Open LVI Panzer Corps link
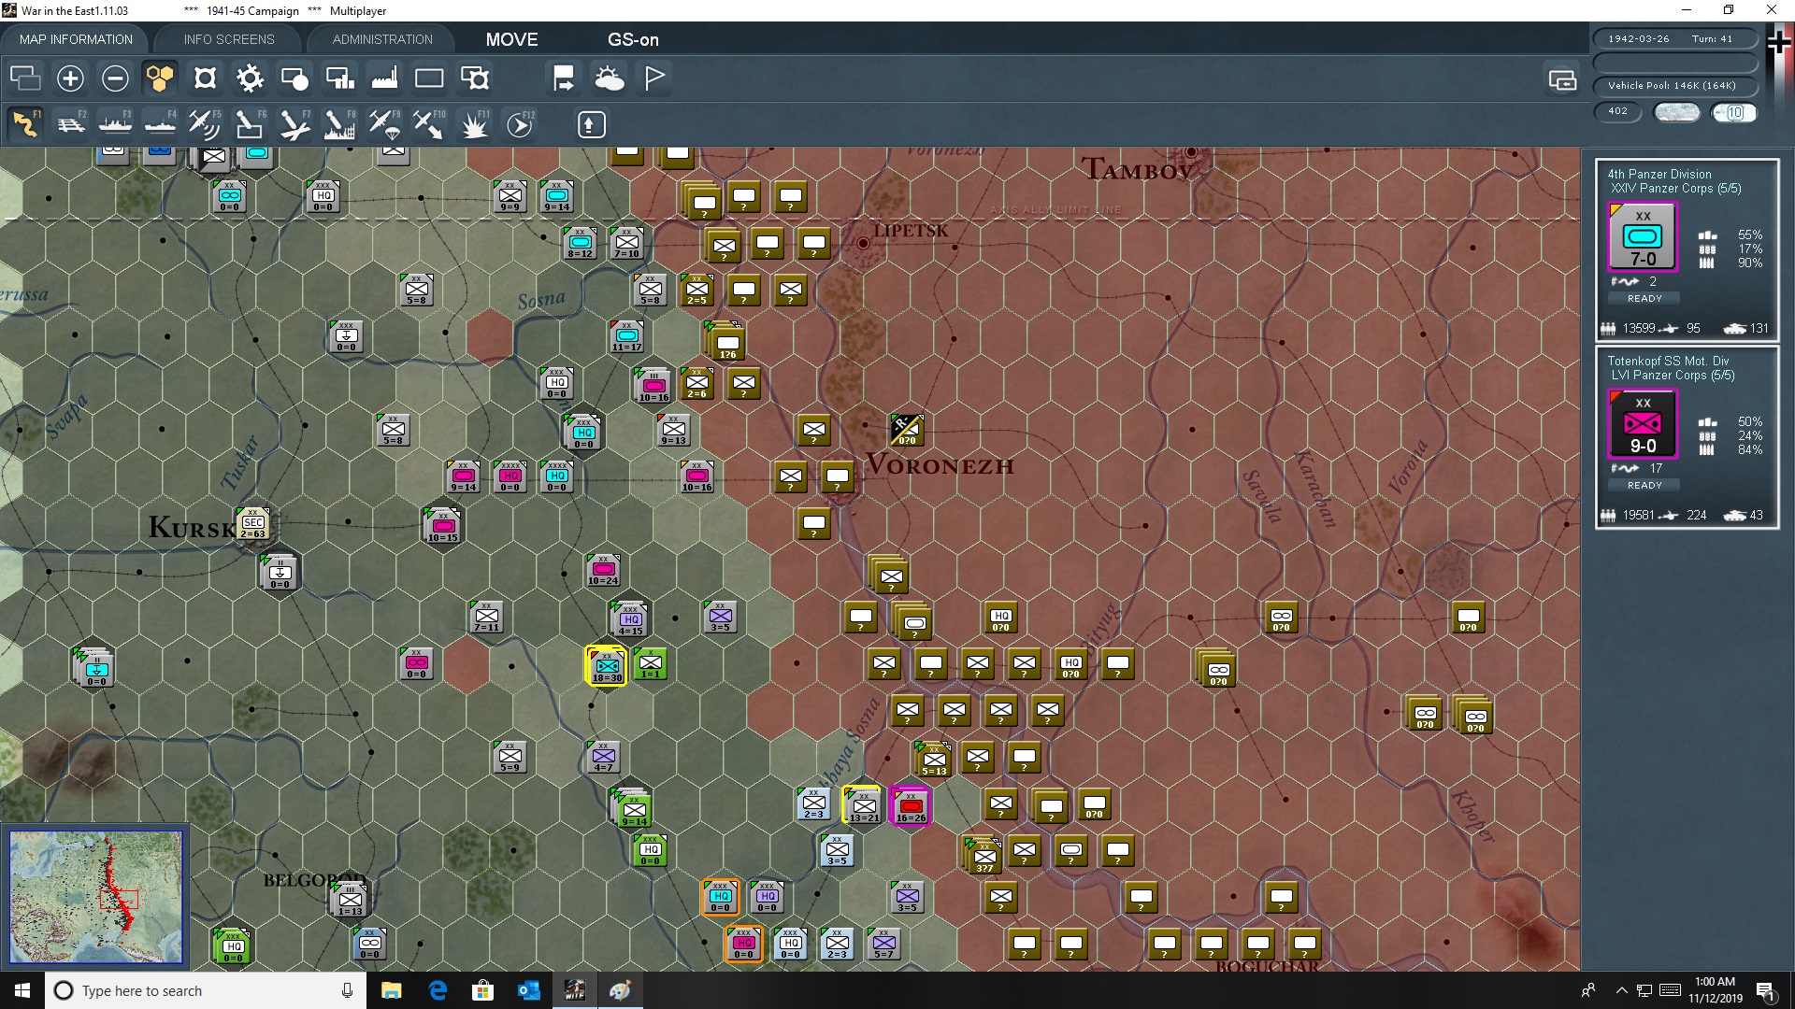This screenshot has height=1009, width=1795. pyautogui.click(x=1673, y=375)
